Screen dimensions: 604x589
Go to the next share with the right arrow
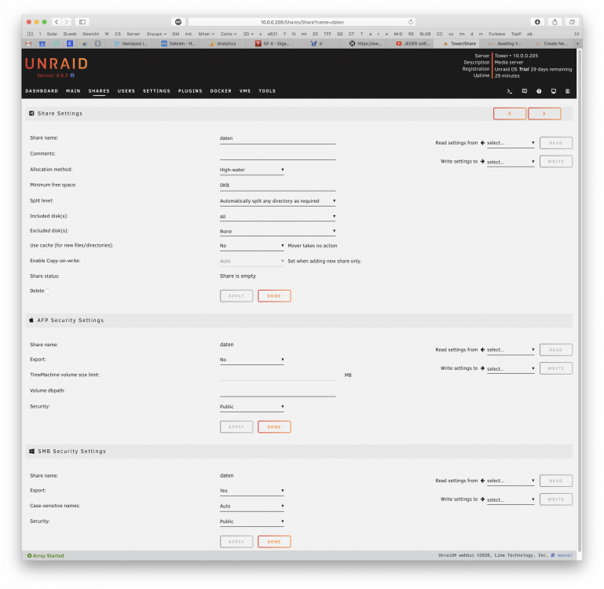[x=544, y=114]
